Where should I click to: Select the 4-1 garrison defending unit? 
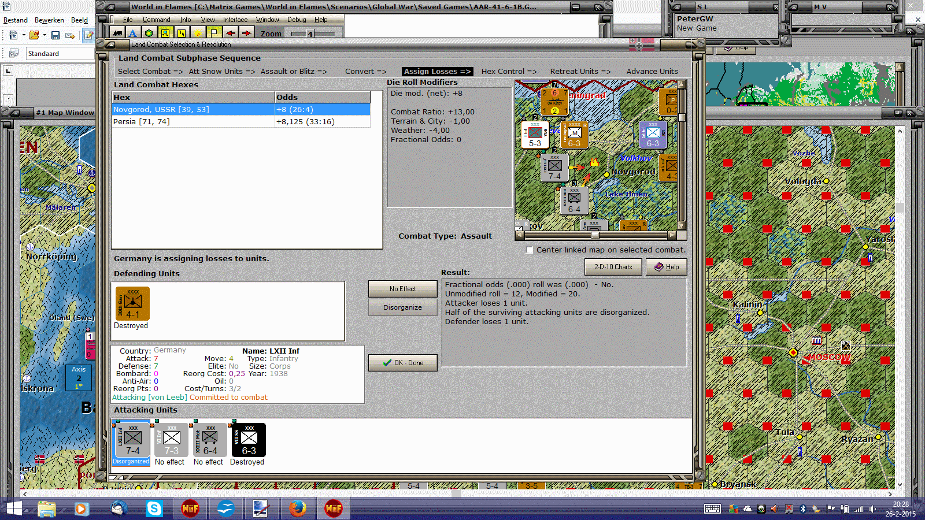[x=132, y=304]
